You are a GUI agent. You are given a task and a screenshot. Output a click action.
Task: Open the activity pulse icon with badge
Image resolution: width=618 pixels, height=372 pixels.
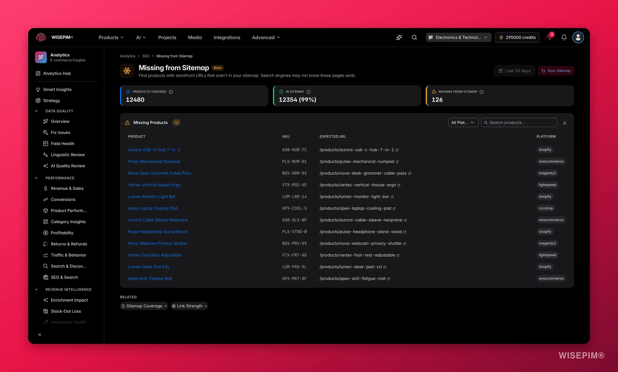point(550,37)
